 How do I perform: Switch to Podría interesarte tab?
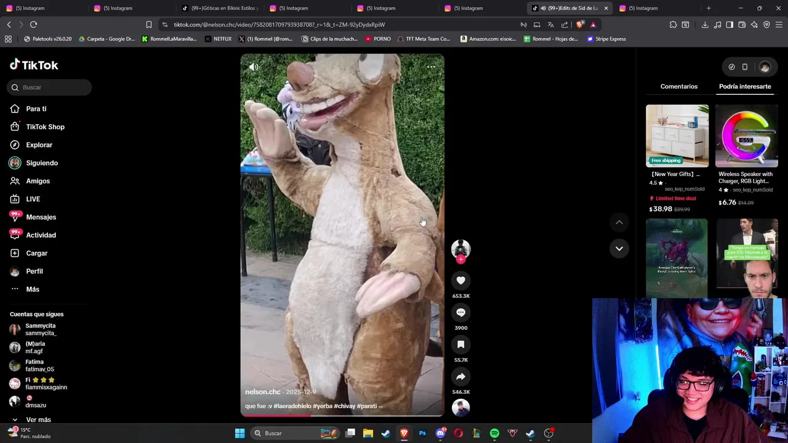pyautogui.click(x=745, y=86)
